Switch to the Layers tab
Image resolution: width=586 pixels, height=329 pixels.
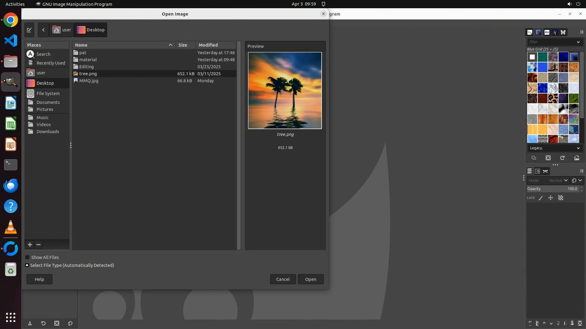point(530,171)
